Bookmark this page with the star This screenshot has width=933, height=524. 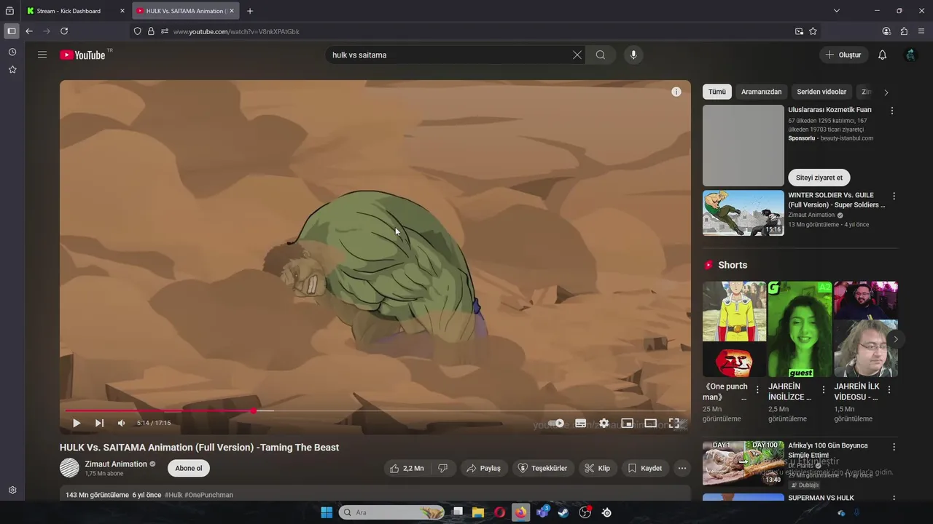coord(813,31)
